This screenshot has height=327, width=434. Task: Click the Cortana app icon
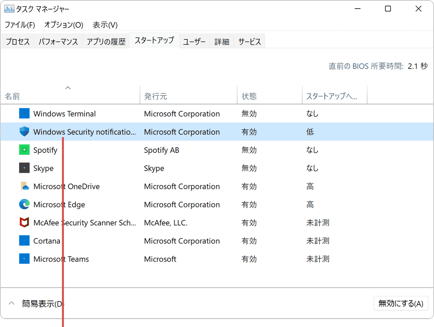point(24,240)
